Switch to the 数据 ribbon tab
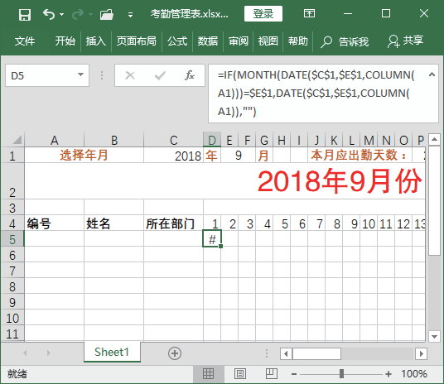The image size is (444, 384). click(x=208, y=41)
